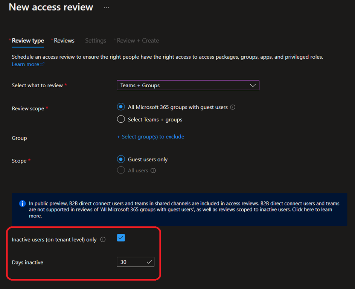Open the Settings tab
The width and height of the screenshot is (355, 289).
click(96, 41)
